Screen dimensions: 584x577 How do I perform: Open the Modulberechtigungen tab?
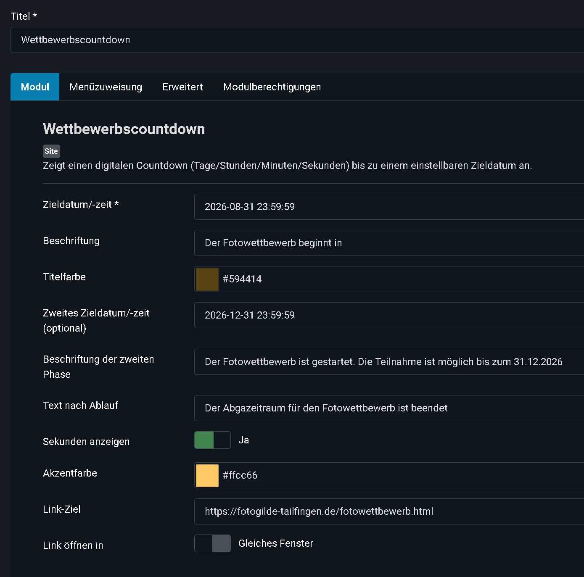[272, 87]
